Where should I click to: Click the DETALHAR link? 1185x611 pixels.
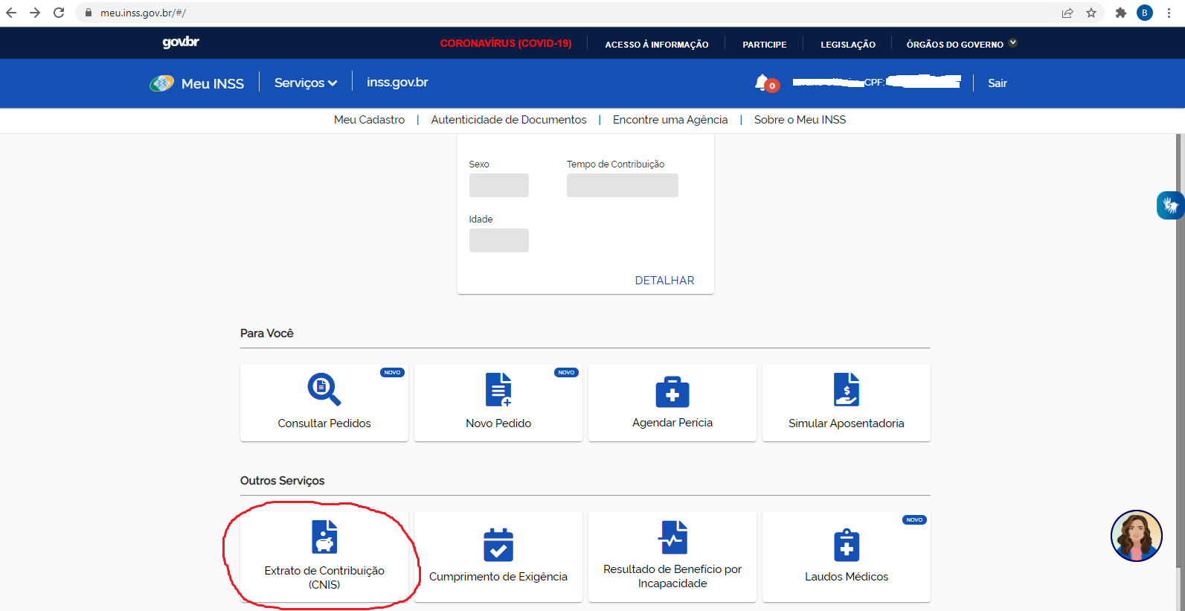tap(664, 281)
